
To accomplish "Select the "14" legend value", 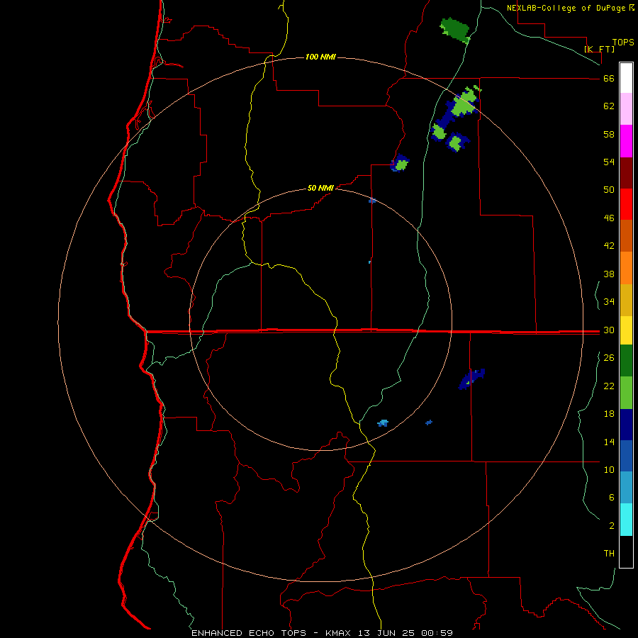I will (x=609, y=442).
